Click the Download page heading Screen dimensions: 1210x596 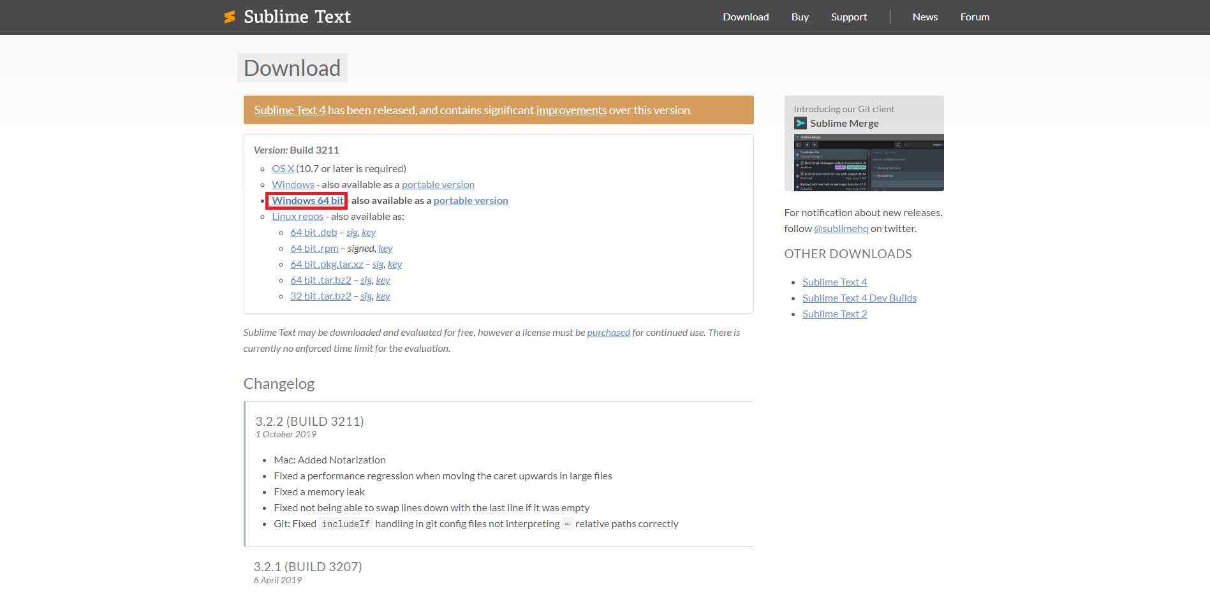292,68
